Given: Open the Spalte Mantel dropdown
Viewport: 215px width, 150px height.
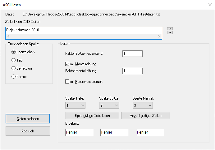Looking at the screenshot, I should click(x=142, y=105).
